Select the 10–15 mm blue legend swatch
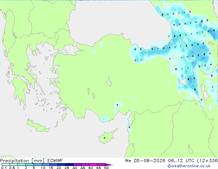 45,165
